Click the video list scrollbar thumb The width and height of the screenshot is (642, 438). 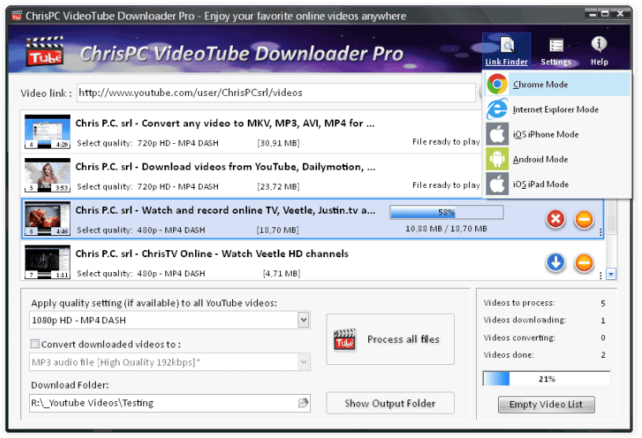coord(611,217)
